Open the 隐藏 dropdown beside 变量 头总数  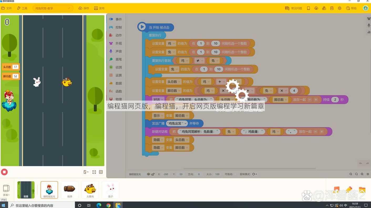[158, 140]
